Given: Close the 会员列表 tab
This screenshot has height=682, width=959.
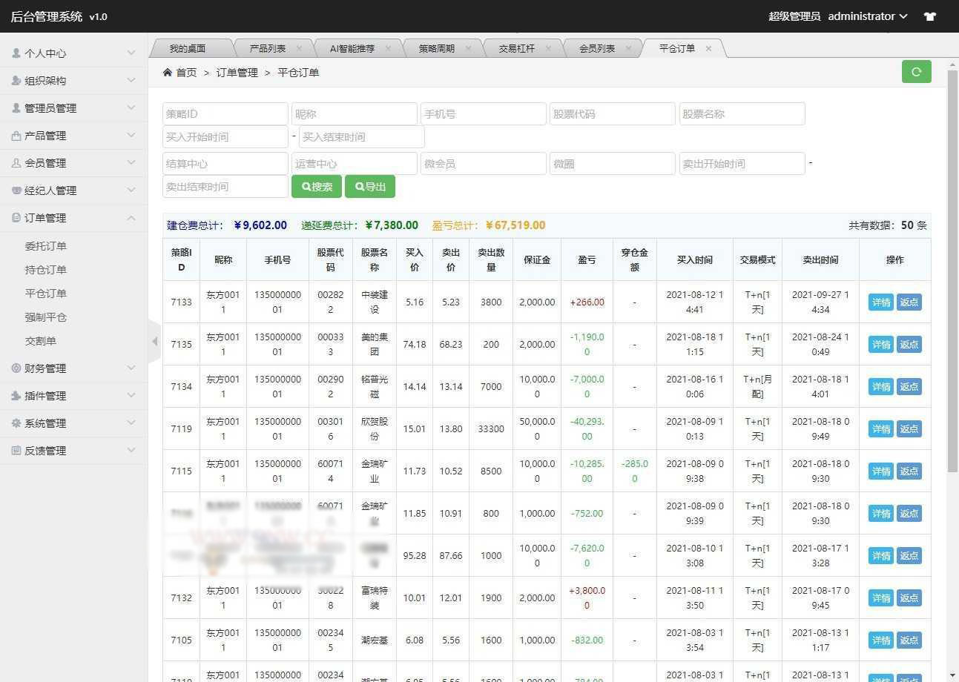Looking at the screenshot, I should coord(628,48).
